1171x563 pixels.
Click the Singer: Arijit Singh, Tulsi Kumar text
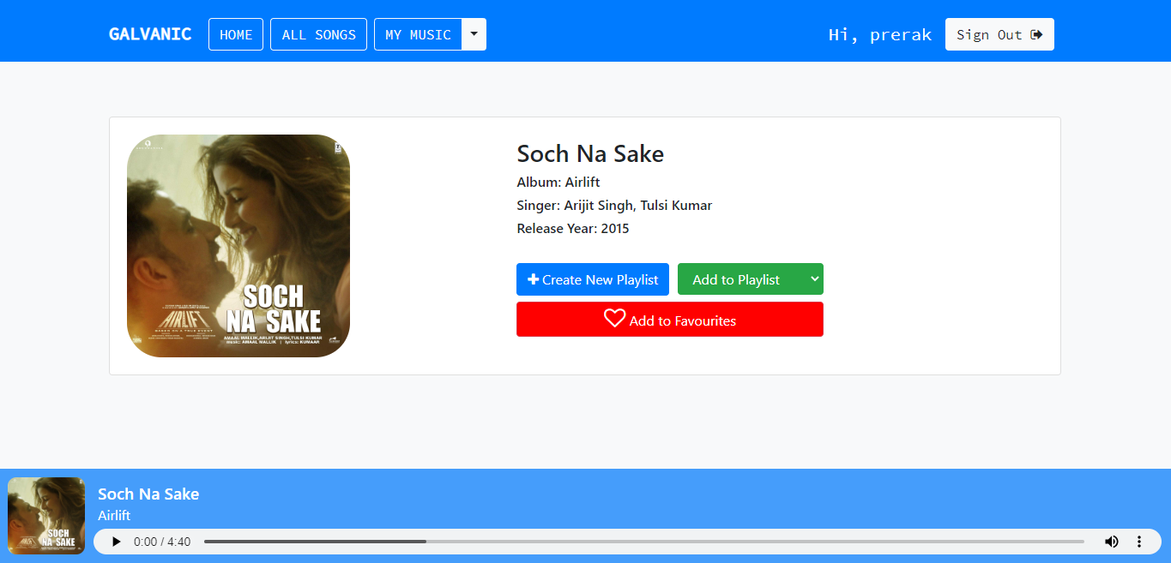(614, 206)
